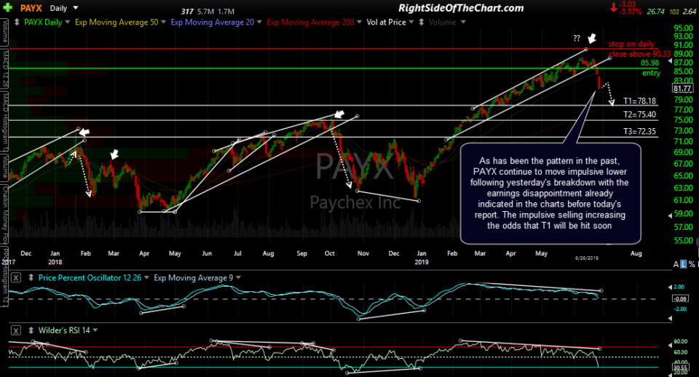Click the 1.7M volume figure
Viewport: 699px width, 377px height.
(x=226, y=12)
